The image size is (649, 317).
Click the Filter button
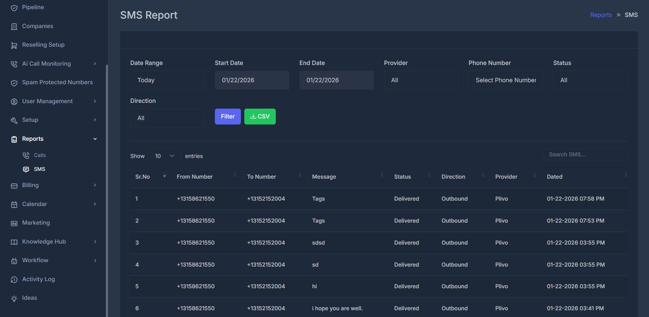[x=227, y=116]
